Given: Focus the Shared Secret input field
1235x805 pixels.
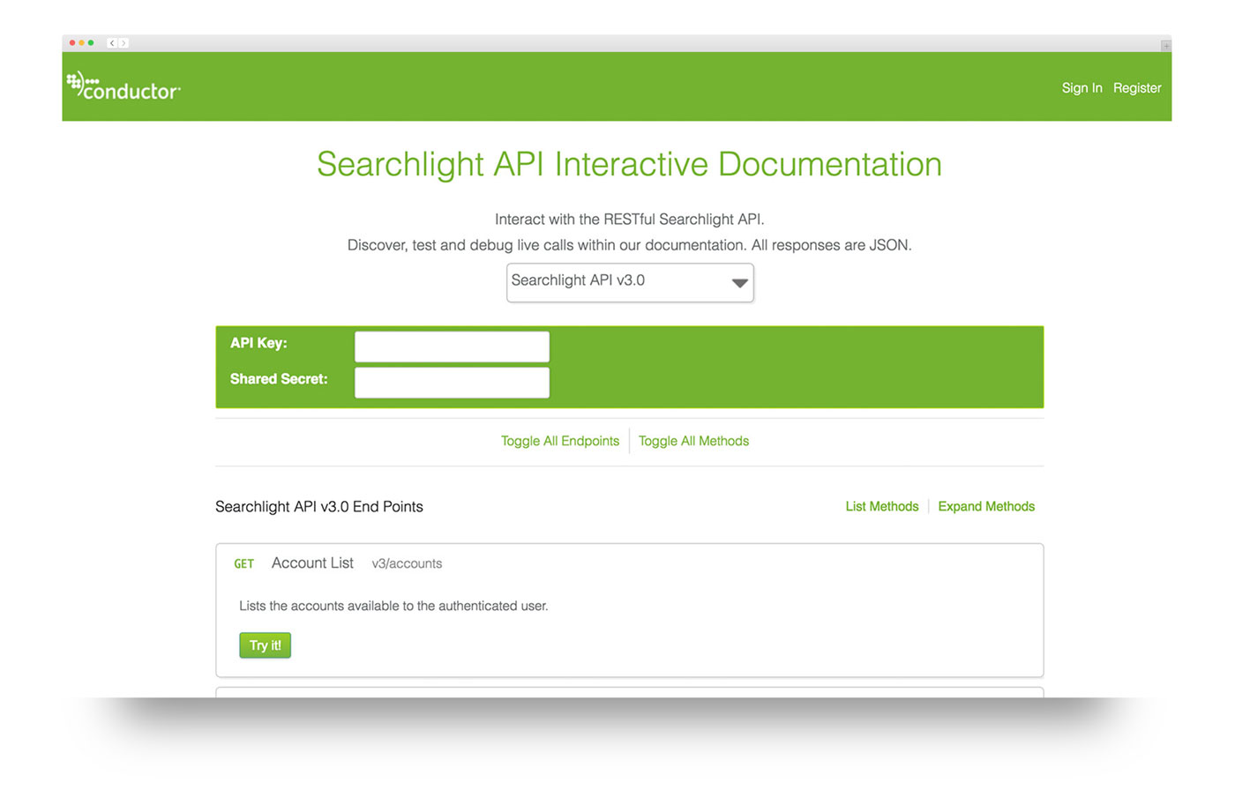Looking at the screenshot, I should 452,383.
